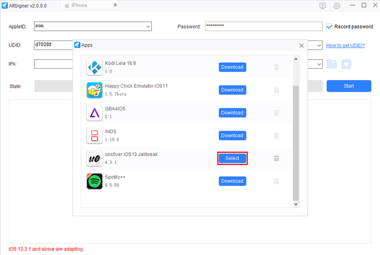This screenshot has height=255, width=380.
Task: Click version text '1.5.7beta'
Action: tap(116, 94)
